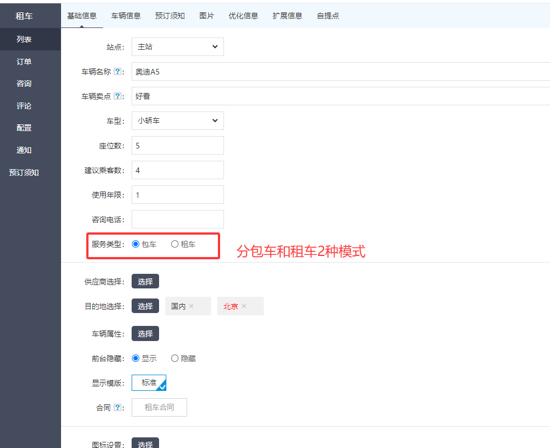550x448 pixels.
Task: Remove the 北京 destination tag
Action: (244, 306)
